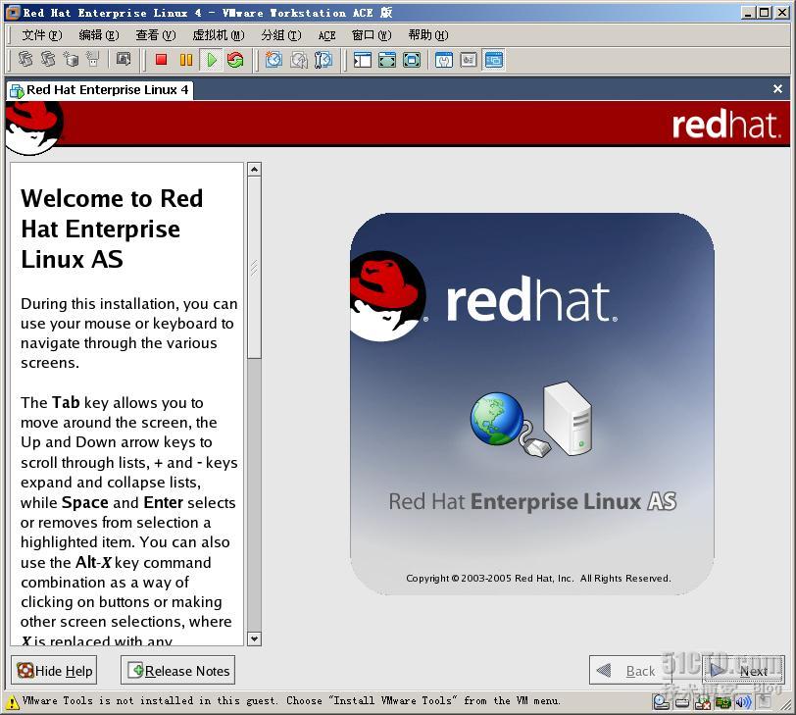Click the greyed rightmost status bar icon

pyautogui.click(x=764, y=702)
